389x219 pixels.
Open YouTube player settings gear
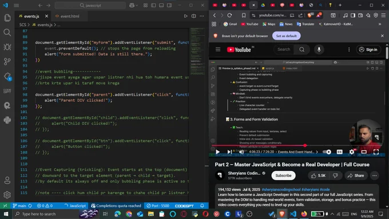(352, 152)
